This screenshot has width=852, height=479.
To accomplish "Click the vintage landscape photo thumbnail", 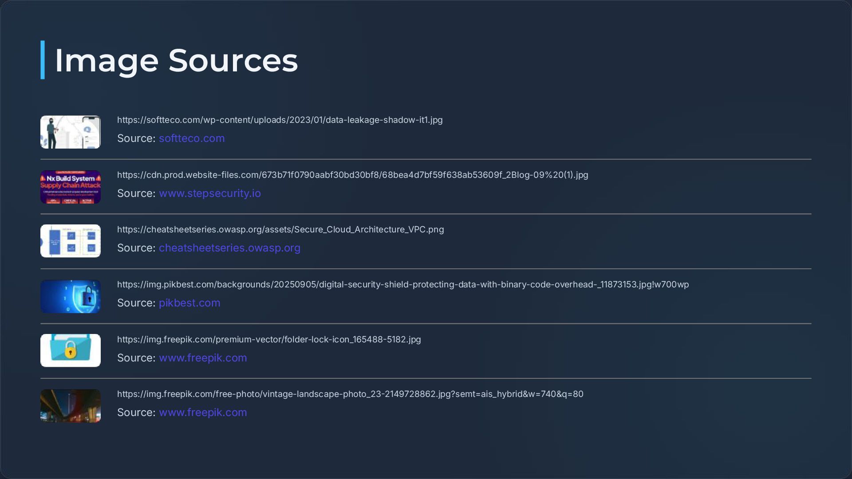I will [x=71, y=406].
